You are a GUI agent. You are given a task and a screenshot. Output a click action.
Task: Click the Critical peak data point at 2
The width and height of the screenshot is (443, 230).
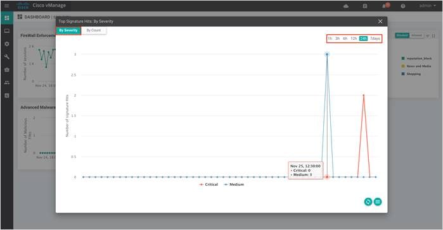[364, 95]
